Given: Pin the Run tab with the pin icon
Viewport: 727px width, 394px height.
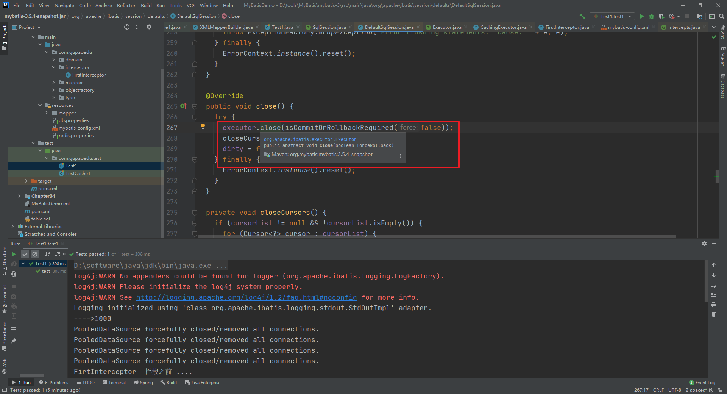Looking at the screenshot, I should point(14,341).
